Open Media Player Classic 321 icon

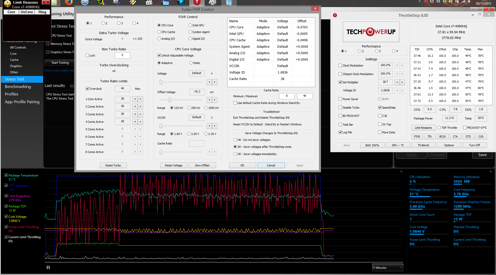(x=149, y=3)
